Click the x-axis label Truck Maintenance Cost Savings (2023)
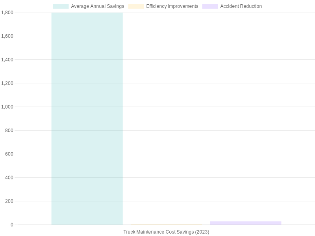 pos(166,232)
